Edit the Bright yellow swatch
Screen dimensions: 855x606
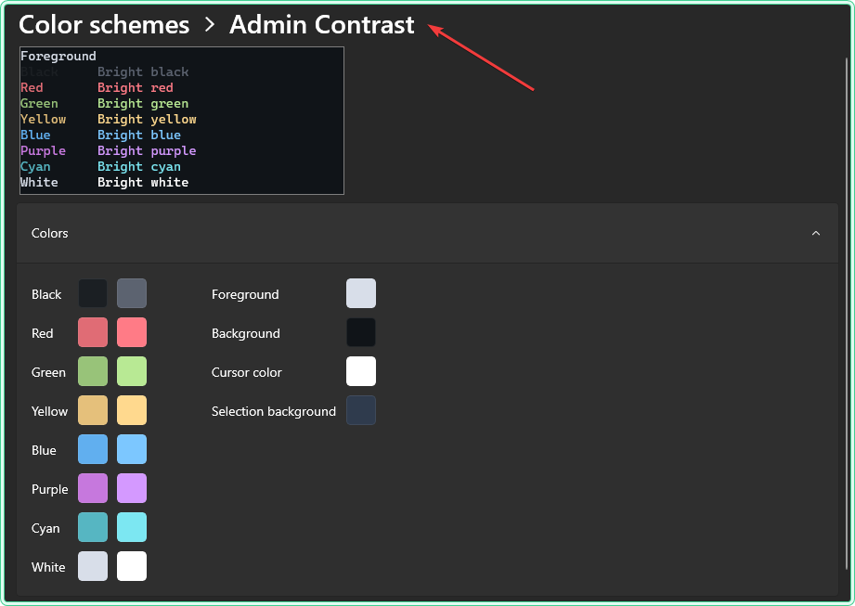[x=131, y=410]
